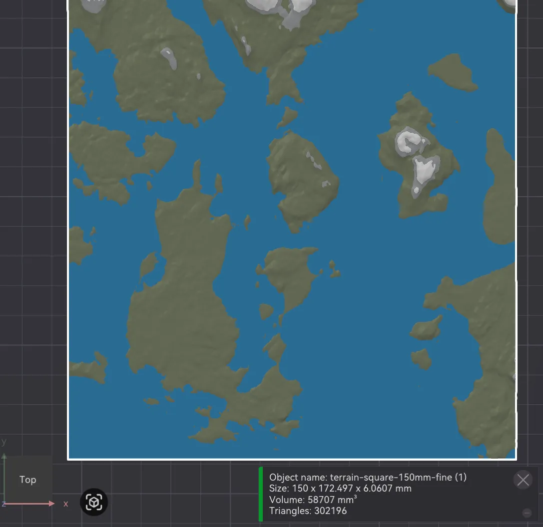543x527 pixels.
Task: Close the object info notification
Action: pos(523,480)
